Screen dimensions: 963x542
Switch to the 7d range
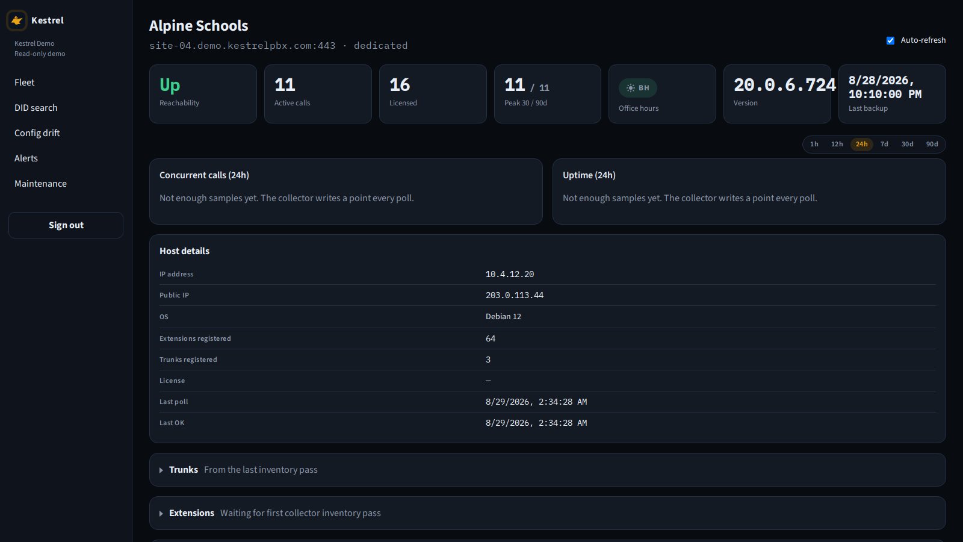884,145
